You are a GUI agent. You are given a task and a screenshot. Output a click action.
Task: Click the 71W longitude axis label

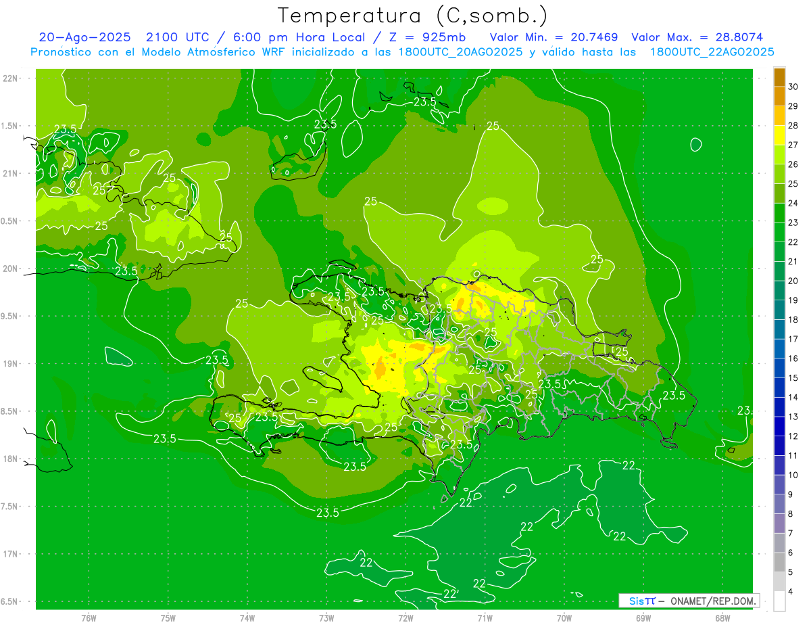coord(485,617)
